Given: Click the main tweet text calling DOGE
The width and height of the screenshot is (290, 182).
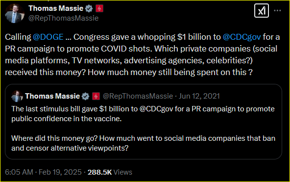Looking at the screenshot, I should pyautogui.click(x=143, y=54).
